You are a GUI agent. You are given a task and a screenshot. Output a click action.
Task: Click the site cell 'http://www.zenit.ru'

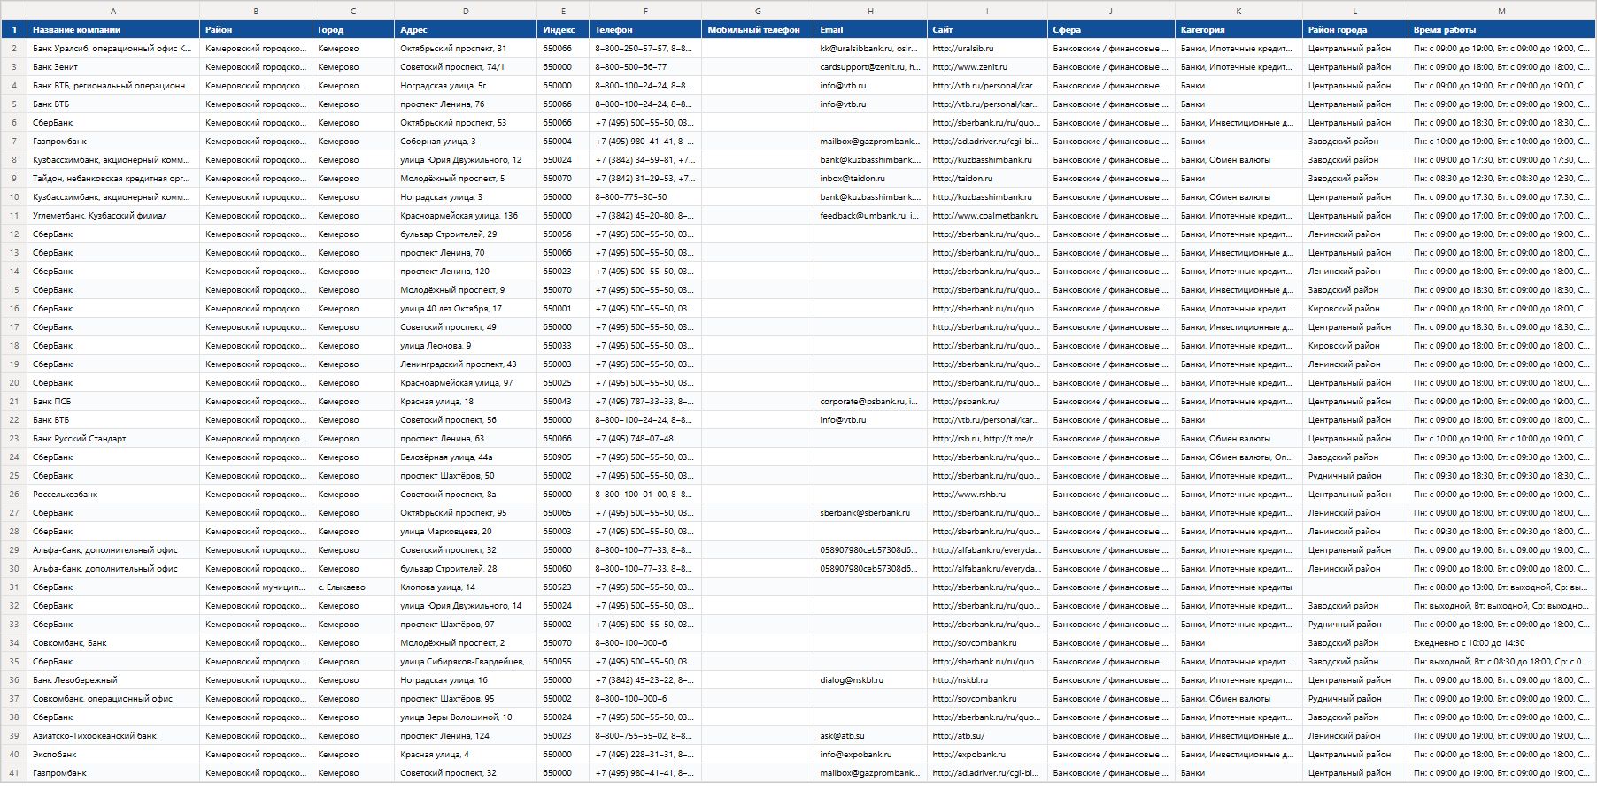click(987, 67)
